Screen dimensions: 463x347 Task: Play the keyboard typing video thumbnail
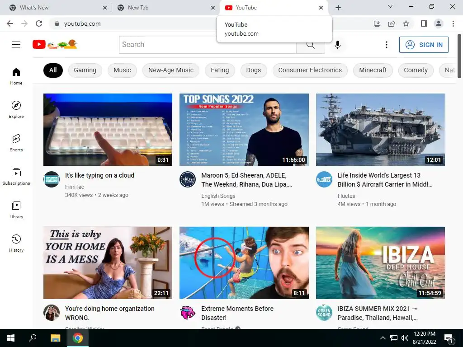pyautogui.click(x=108, y=130)
